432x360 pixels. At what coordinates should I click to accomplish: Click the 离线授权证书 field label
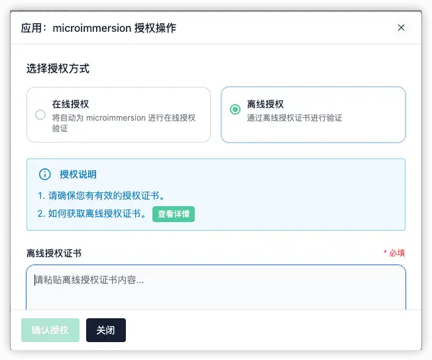(54, 253)
